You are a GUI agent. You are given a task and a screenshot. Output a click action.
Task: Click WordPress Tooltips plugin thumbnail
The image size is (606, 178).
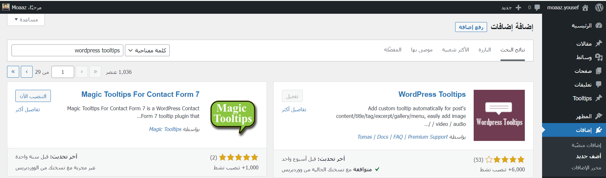pos(499,115)
